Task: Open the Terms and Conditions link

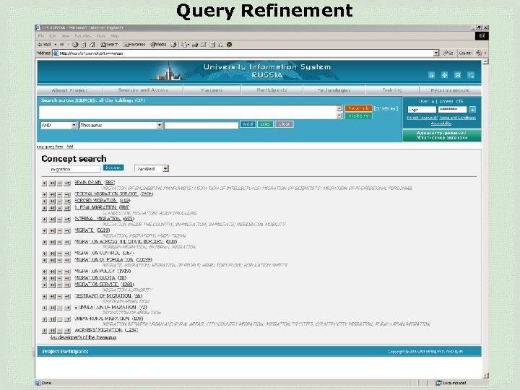Action: 458,118
